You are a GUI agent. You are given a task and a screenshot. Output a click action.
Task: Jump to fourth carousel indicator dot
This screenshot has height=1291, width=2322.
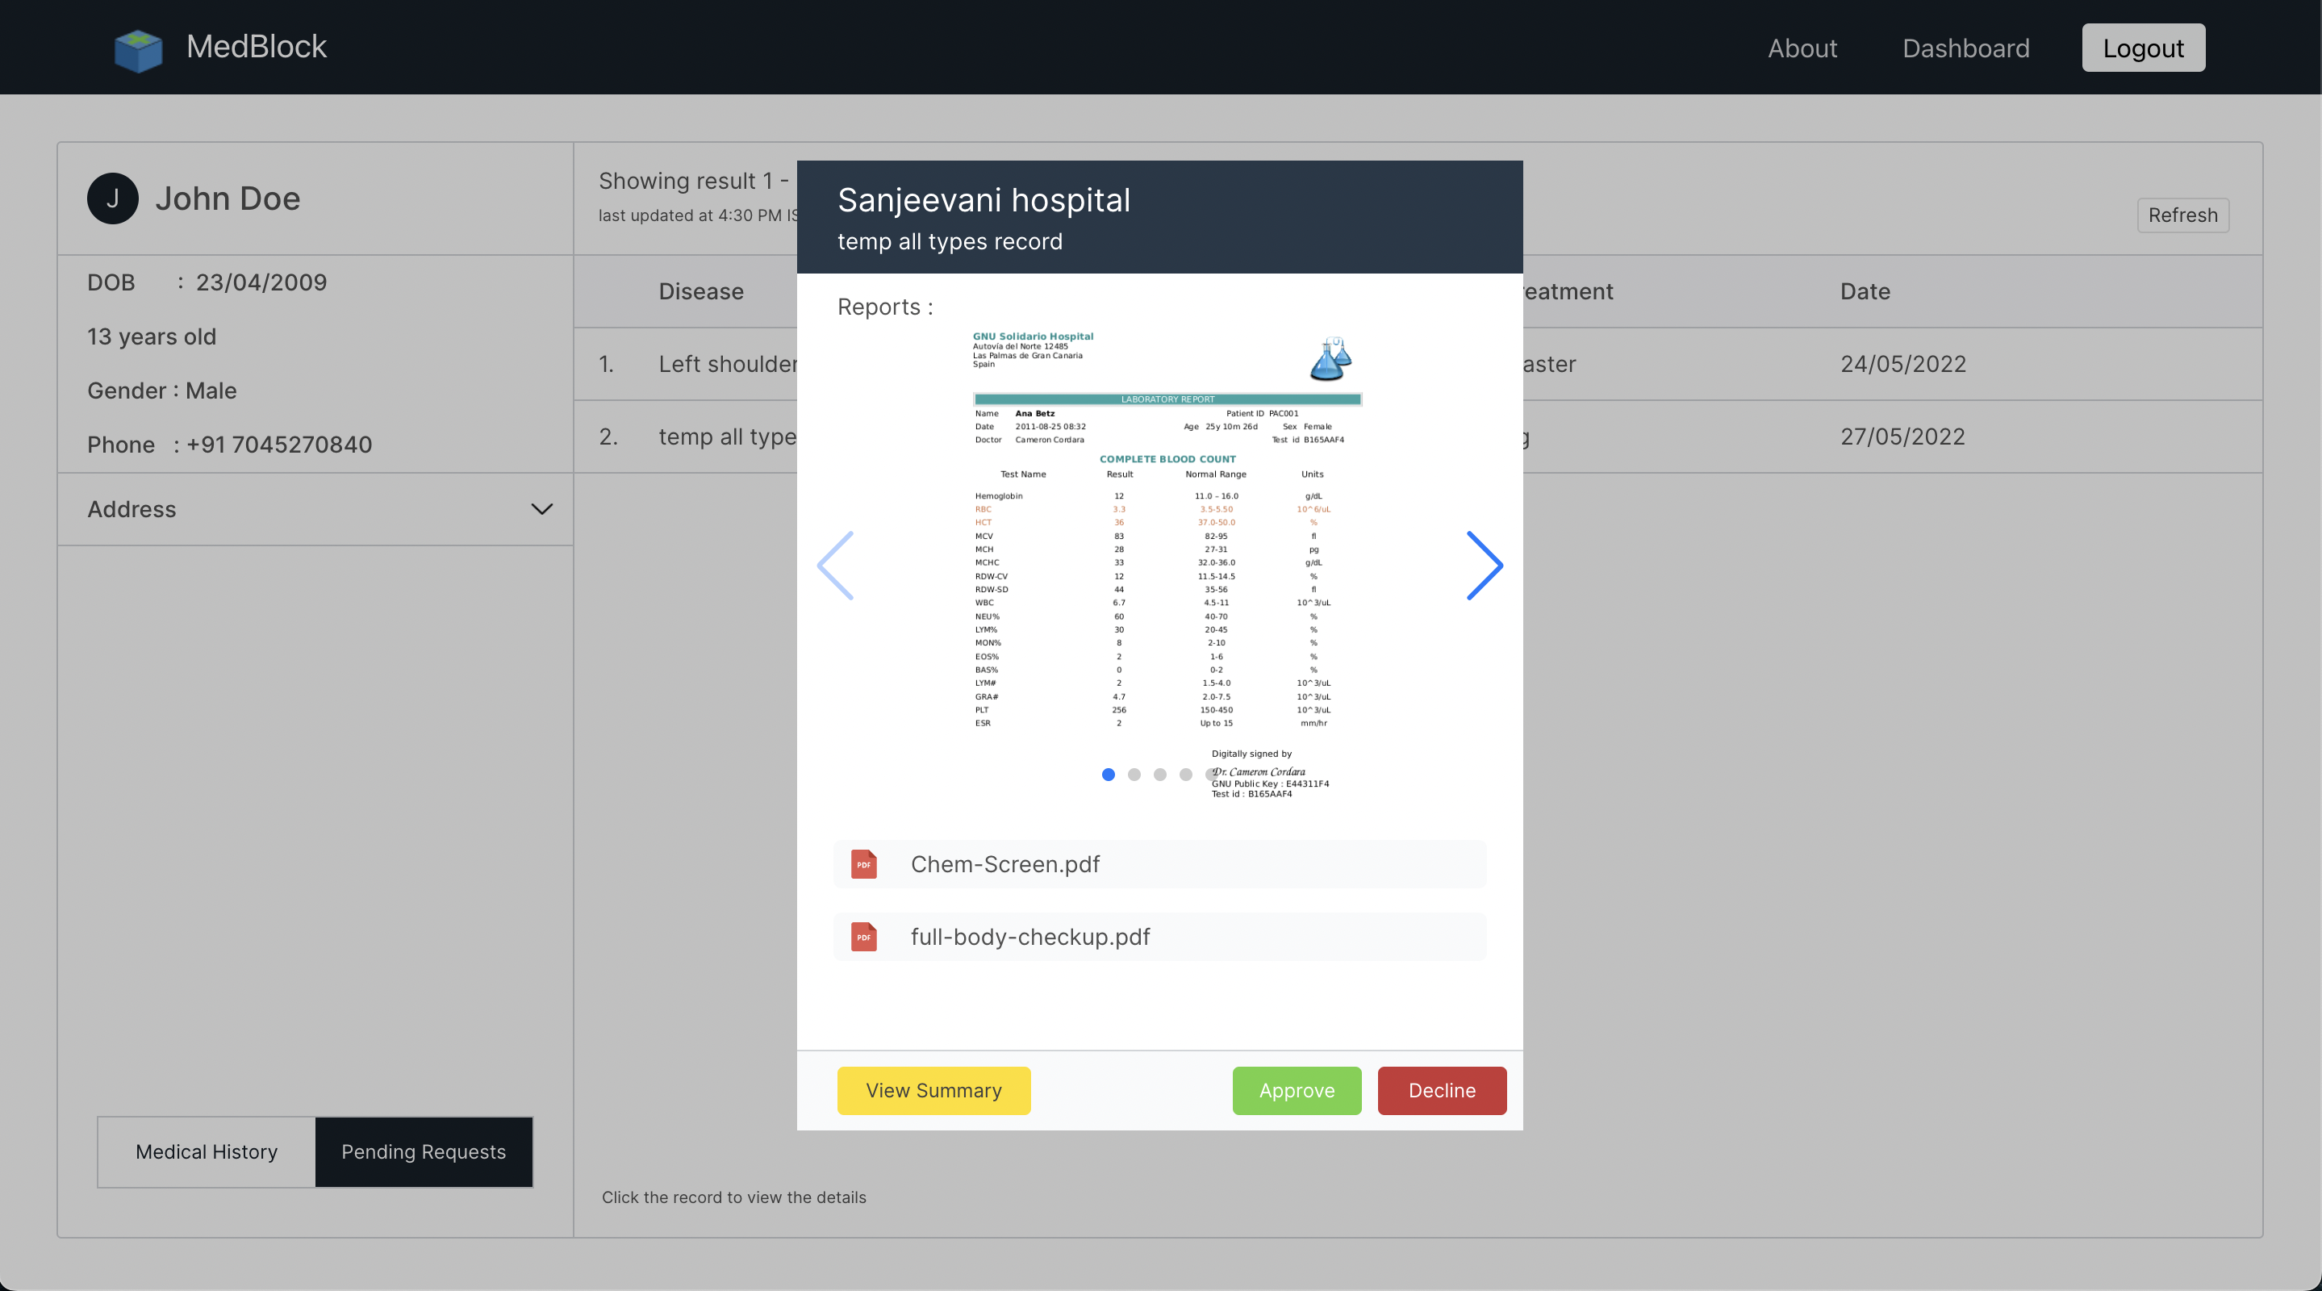pos(1186,775)
